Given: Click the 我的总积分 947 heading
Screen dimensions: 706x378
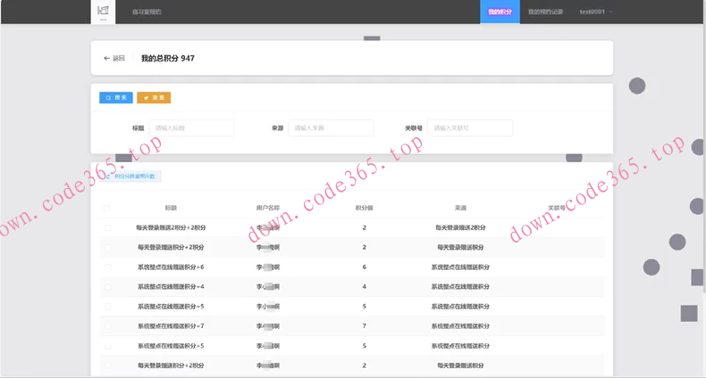Looking at the screenshot, I should (168, 58).
